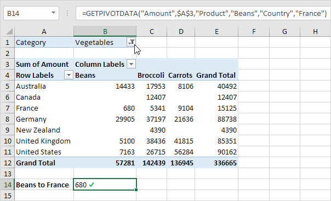This screenshot has width=331, height=201.
Task: Click the Broccoli column label cell
Action: [152, 75]
